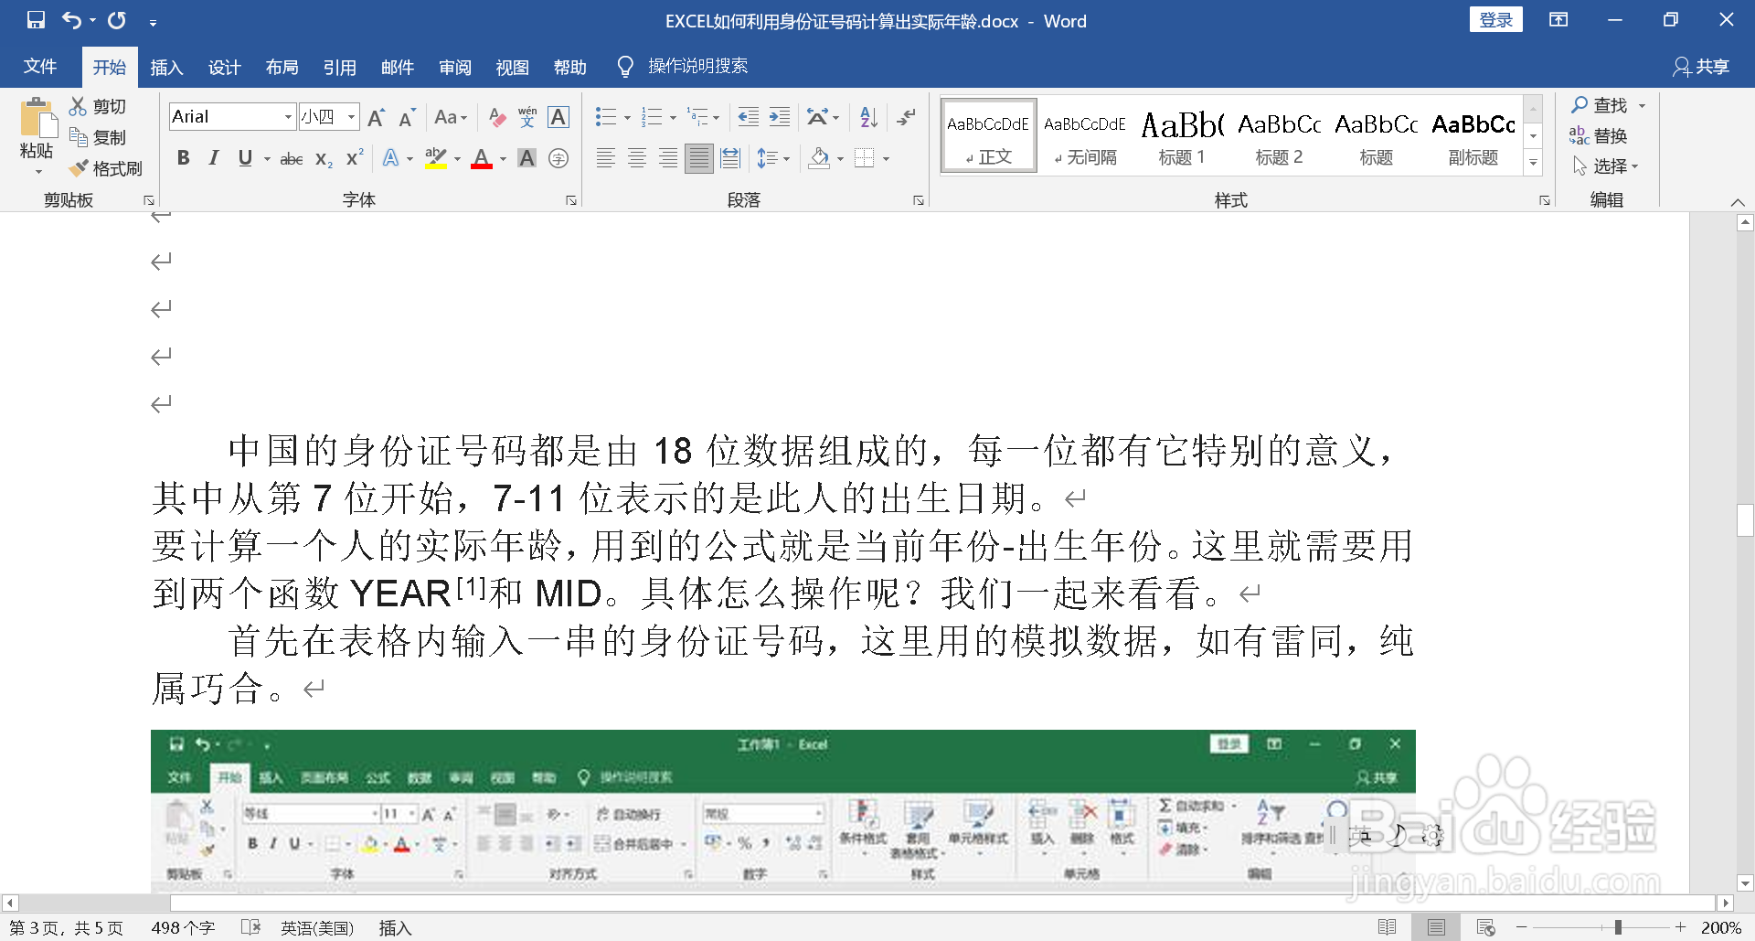Open the line spacing dropdown
Viewport: 1755px width, 941px height.
[774, 157]
